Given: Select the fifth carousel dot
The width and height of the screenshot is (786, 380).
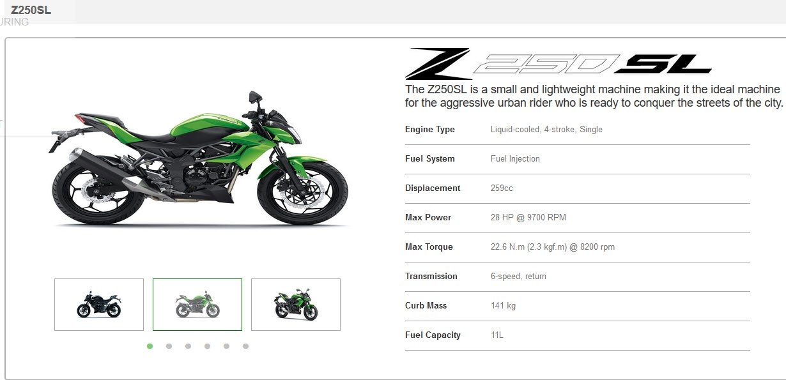Looking at the screenshot, I should (227, 346).
